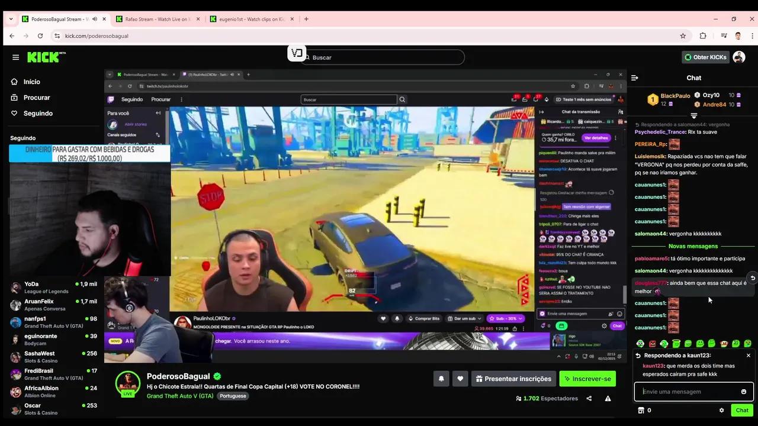Open your profile avatar menu
The width and height of the screenshot is (758, 426).
pos(739,57)
